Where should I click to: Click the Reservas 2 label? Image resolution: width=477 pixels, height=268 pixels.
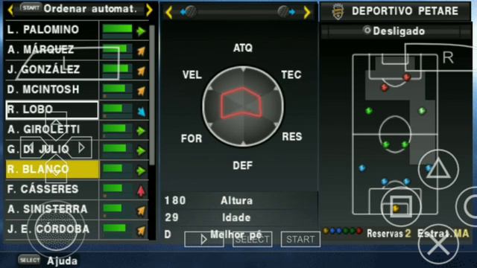coord(389,233)
